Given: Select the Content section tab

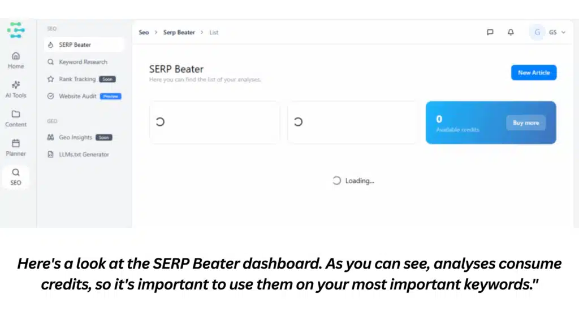Looking at the screenshot, I should [x=16, y=118].
